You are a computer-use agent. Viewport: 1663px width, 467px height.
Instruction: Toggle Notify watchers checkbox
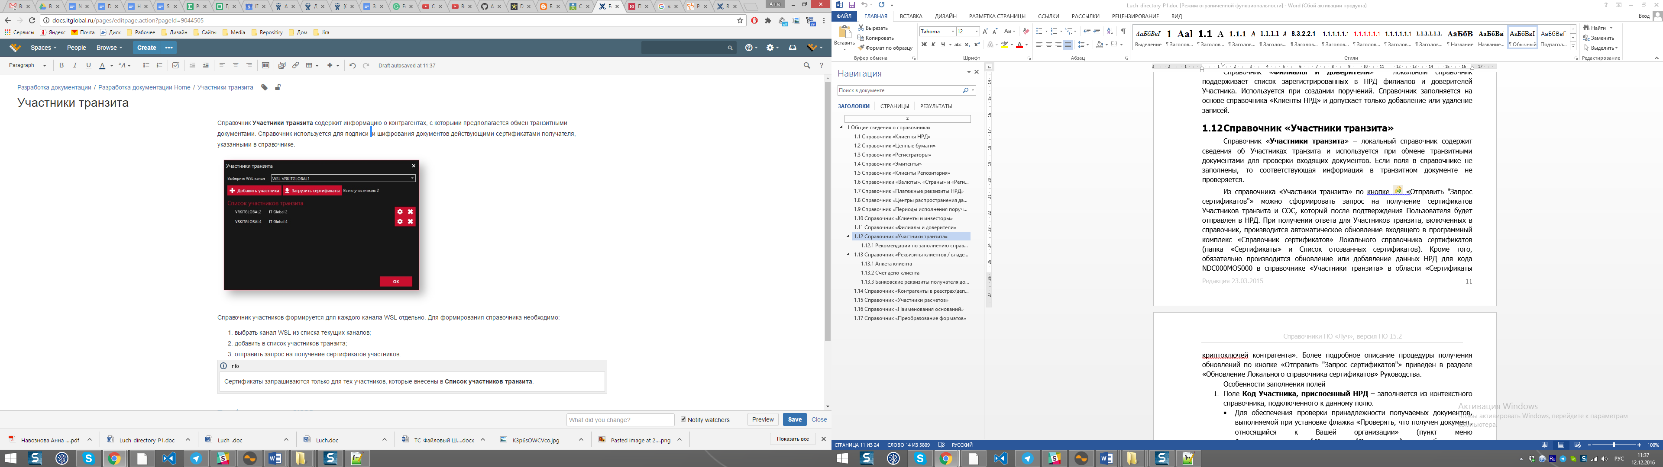point(683,419)
